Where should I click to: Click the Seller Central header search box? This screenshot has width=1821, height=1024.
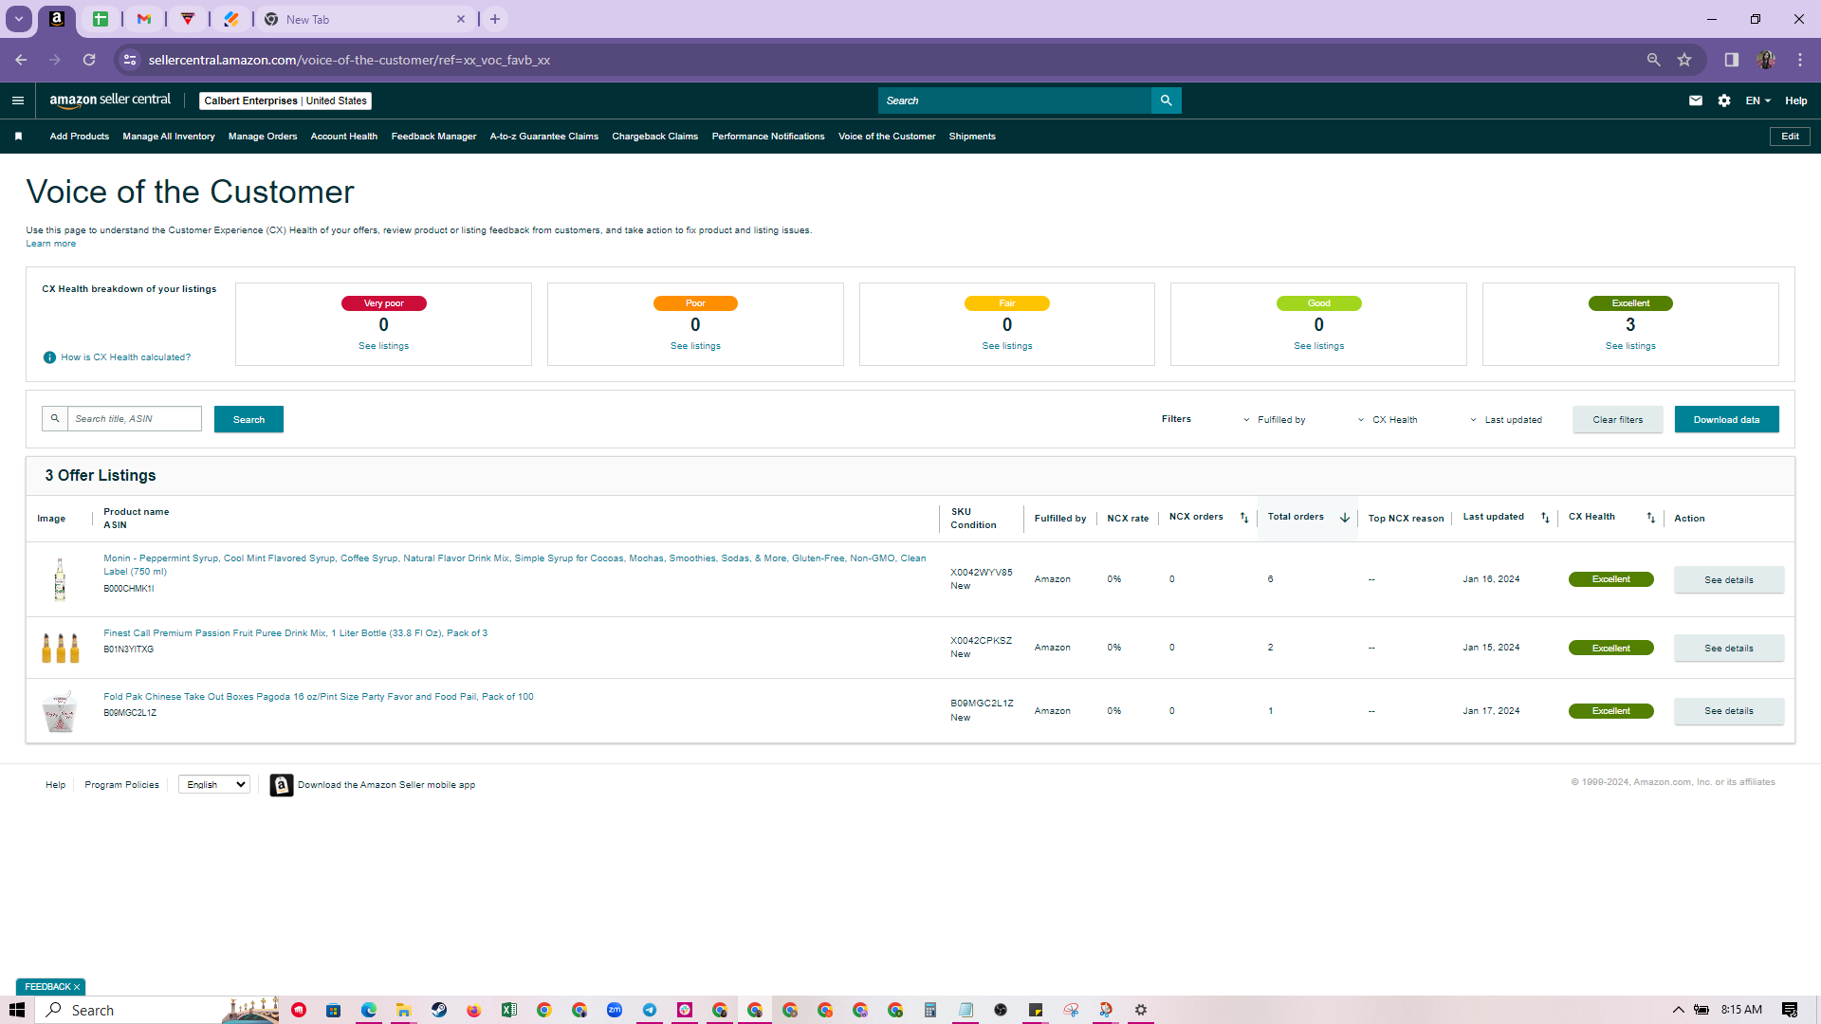pyautogui.click(x=1015, y=101)
